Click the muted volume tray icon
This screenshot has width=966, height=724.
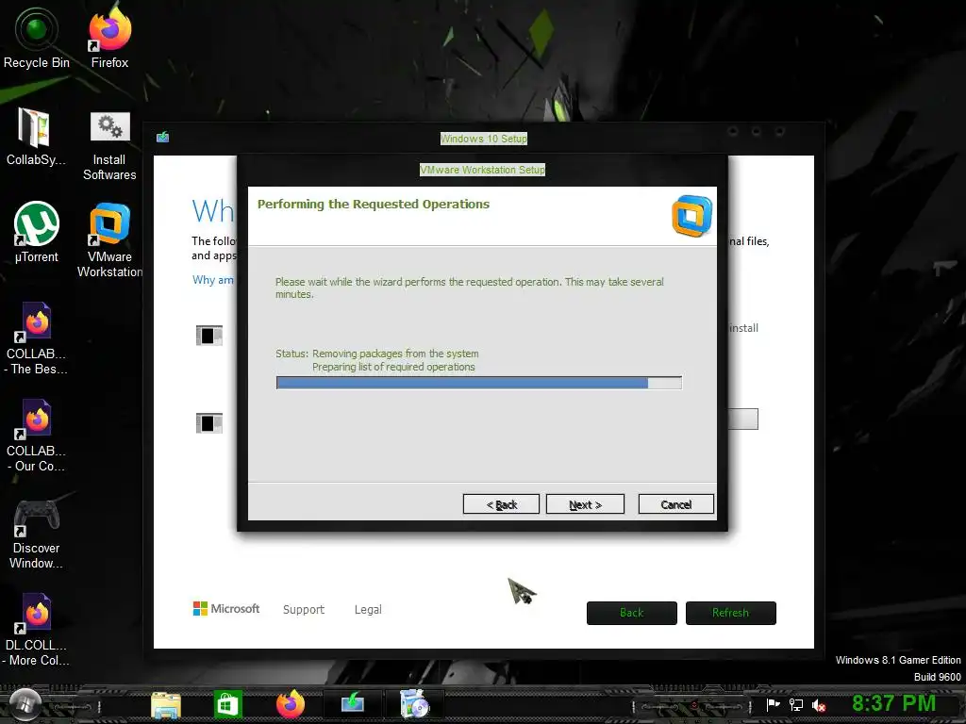click(x=819, y=705)
